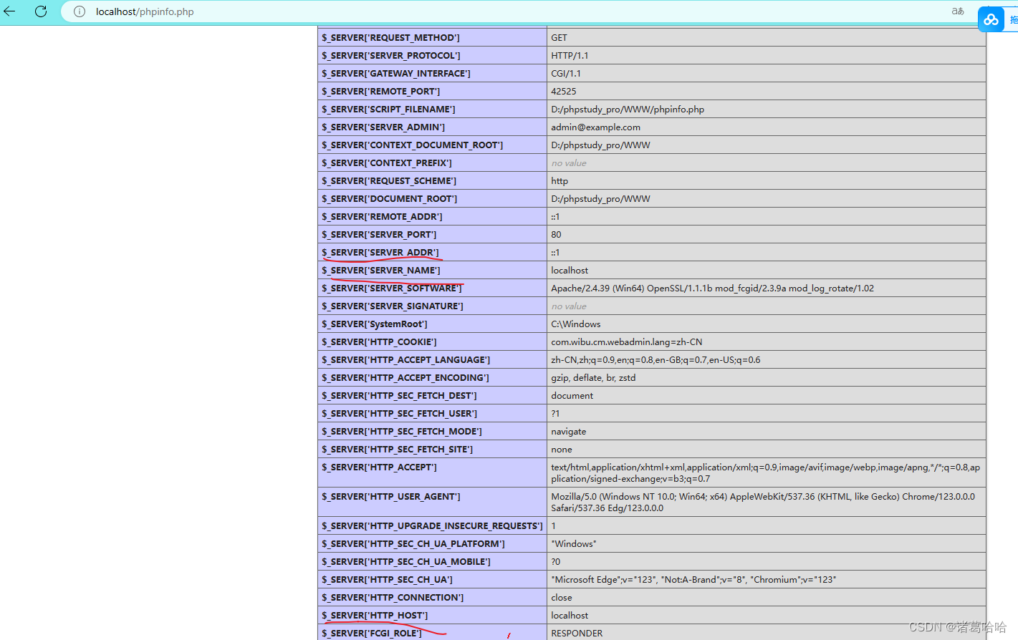Image resolution: width=1018 pixels, height=640 pixels.
Task: Click $_SERVER['REMOTE_PORT'] label
Action: point(381,91)
